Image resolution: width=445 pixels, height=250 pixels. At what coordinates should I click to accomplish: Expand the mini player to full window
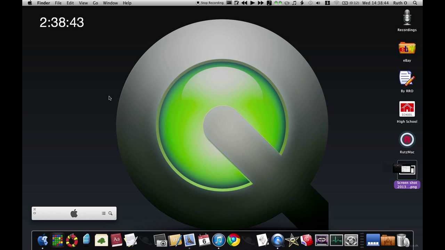point(34,213)
